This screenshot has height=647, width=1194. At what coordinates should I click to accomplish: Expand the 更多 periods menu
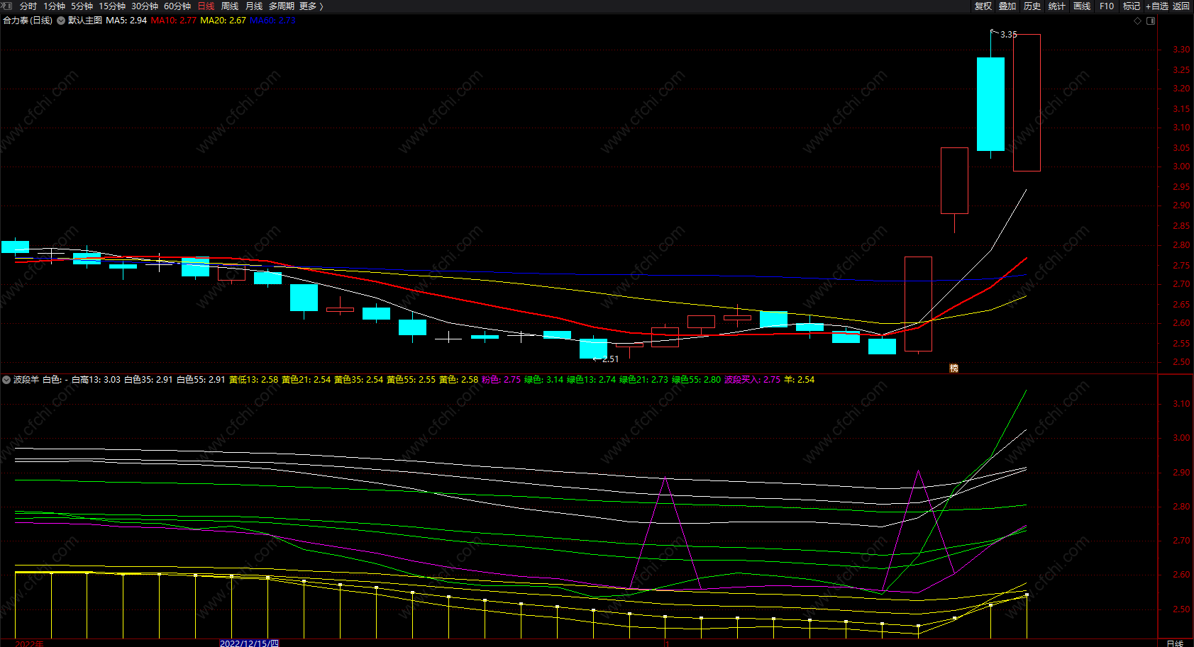point(311,6)
